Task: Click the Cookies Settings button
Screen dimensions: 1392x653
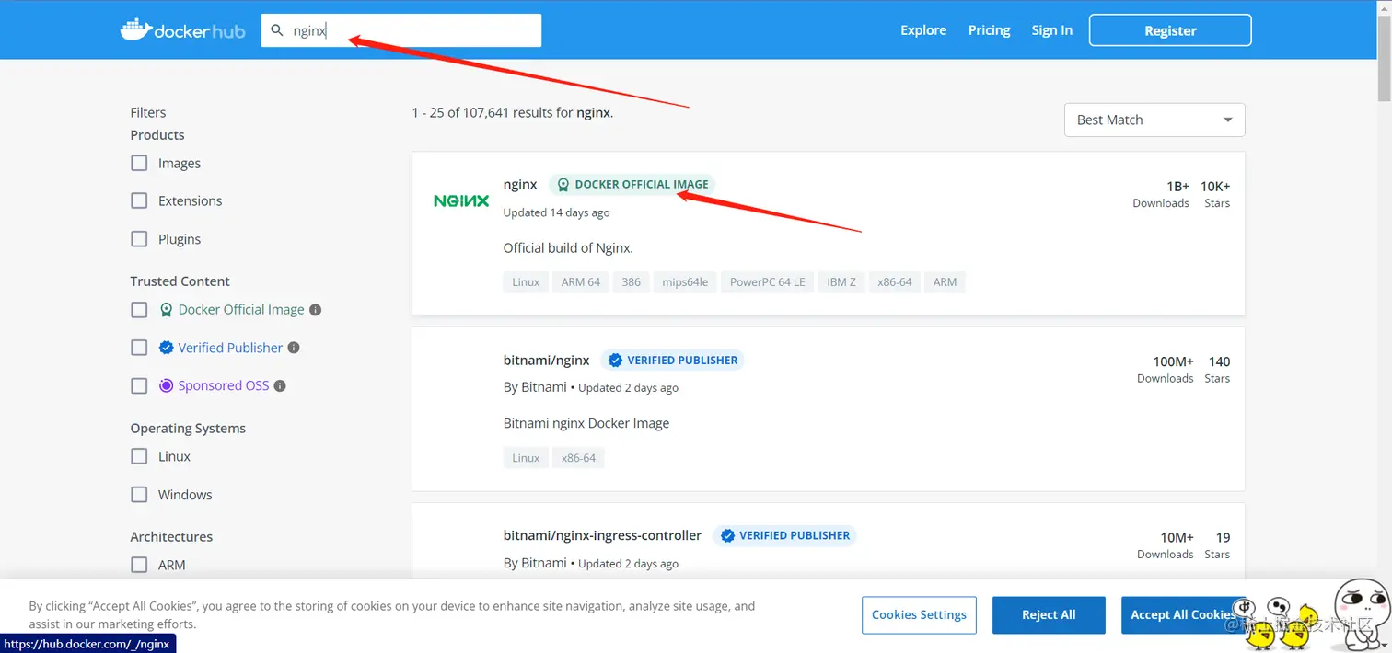Action: tap(919, 614)
